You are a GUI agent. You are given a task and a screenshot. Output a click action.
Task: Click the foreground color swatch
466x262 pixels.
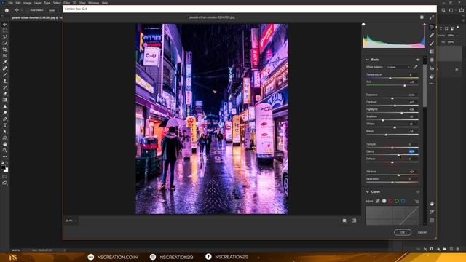[3, 168]
